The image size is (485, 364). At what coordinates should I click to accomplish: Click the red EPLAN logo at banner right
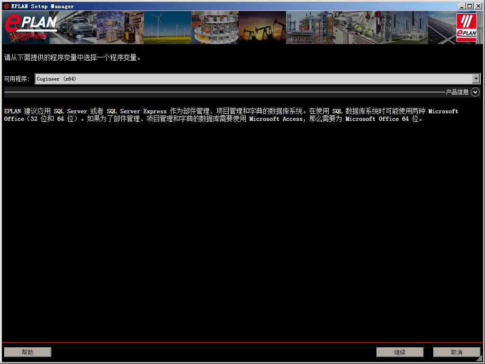467,28
